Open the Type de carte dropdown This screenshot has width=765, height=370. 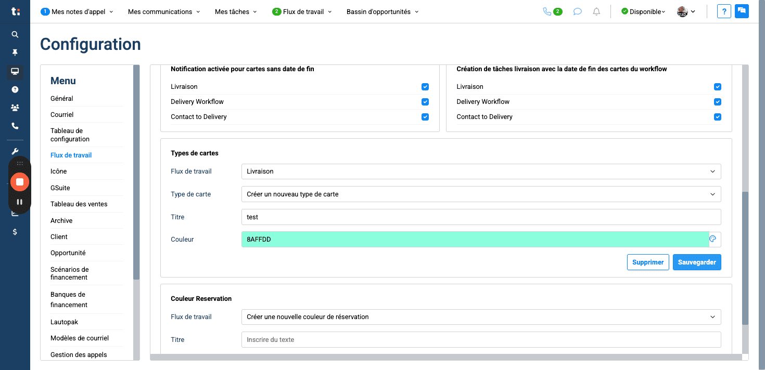click(x=481, y=194)
